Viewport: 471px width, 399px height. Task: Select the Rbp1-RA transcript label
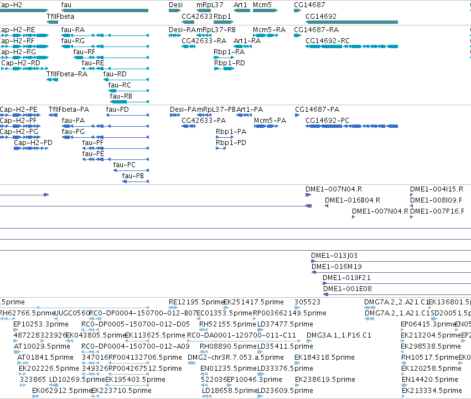click(x=229, y=52)
